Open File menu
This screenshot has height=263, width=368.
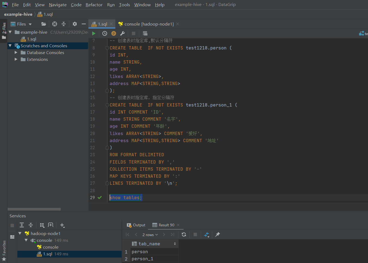[x=15, y=5]
